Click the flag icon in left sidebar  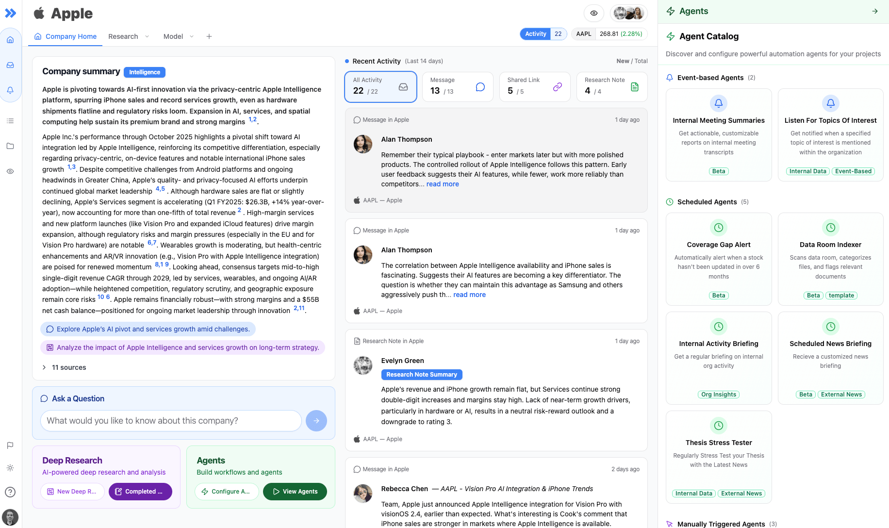(x=10, y=445)
